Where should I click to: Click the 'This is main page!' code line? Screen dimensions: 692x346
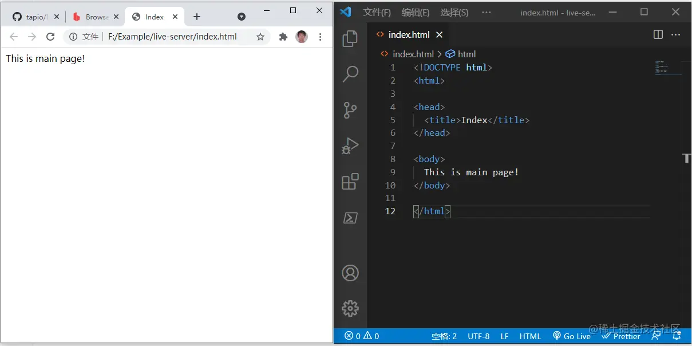(x=471, y=172)
